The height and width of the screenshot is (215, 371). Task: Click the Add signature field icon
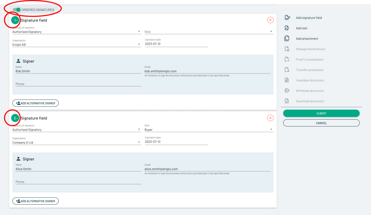(x=287, y=18)
